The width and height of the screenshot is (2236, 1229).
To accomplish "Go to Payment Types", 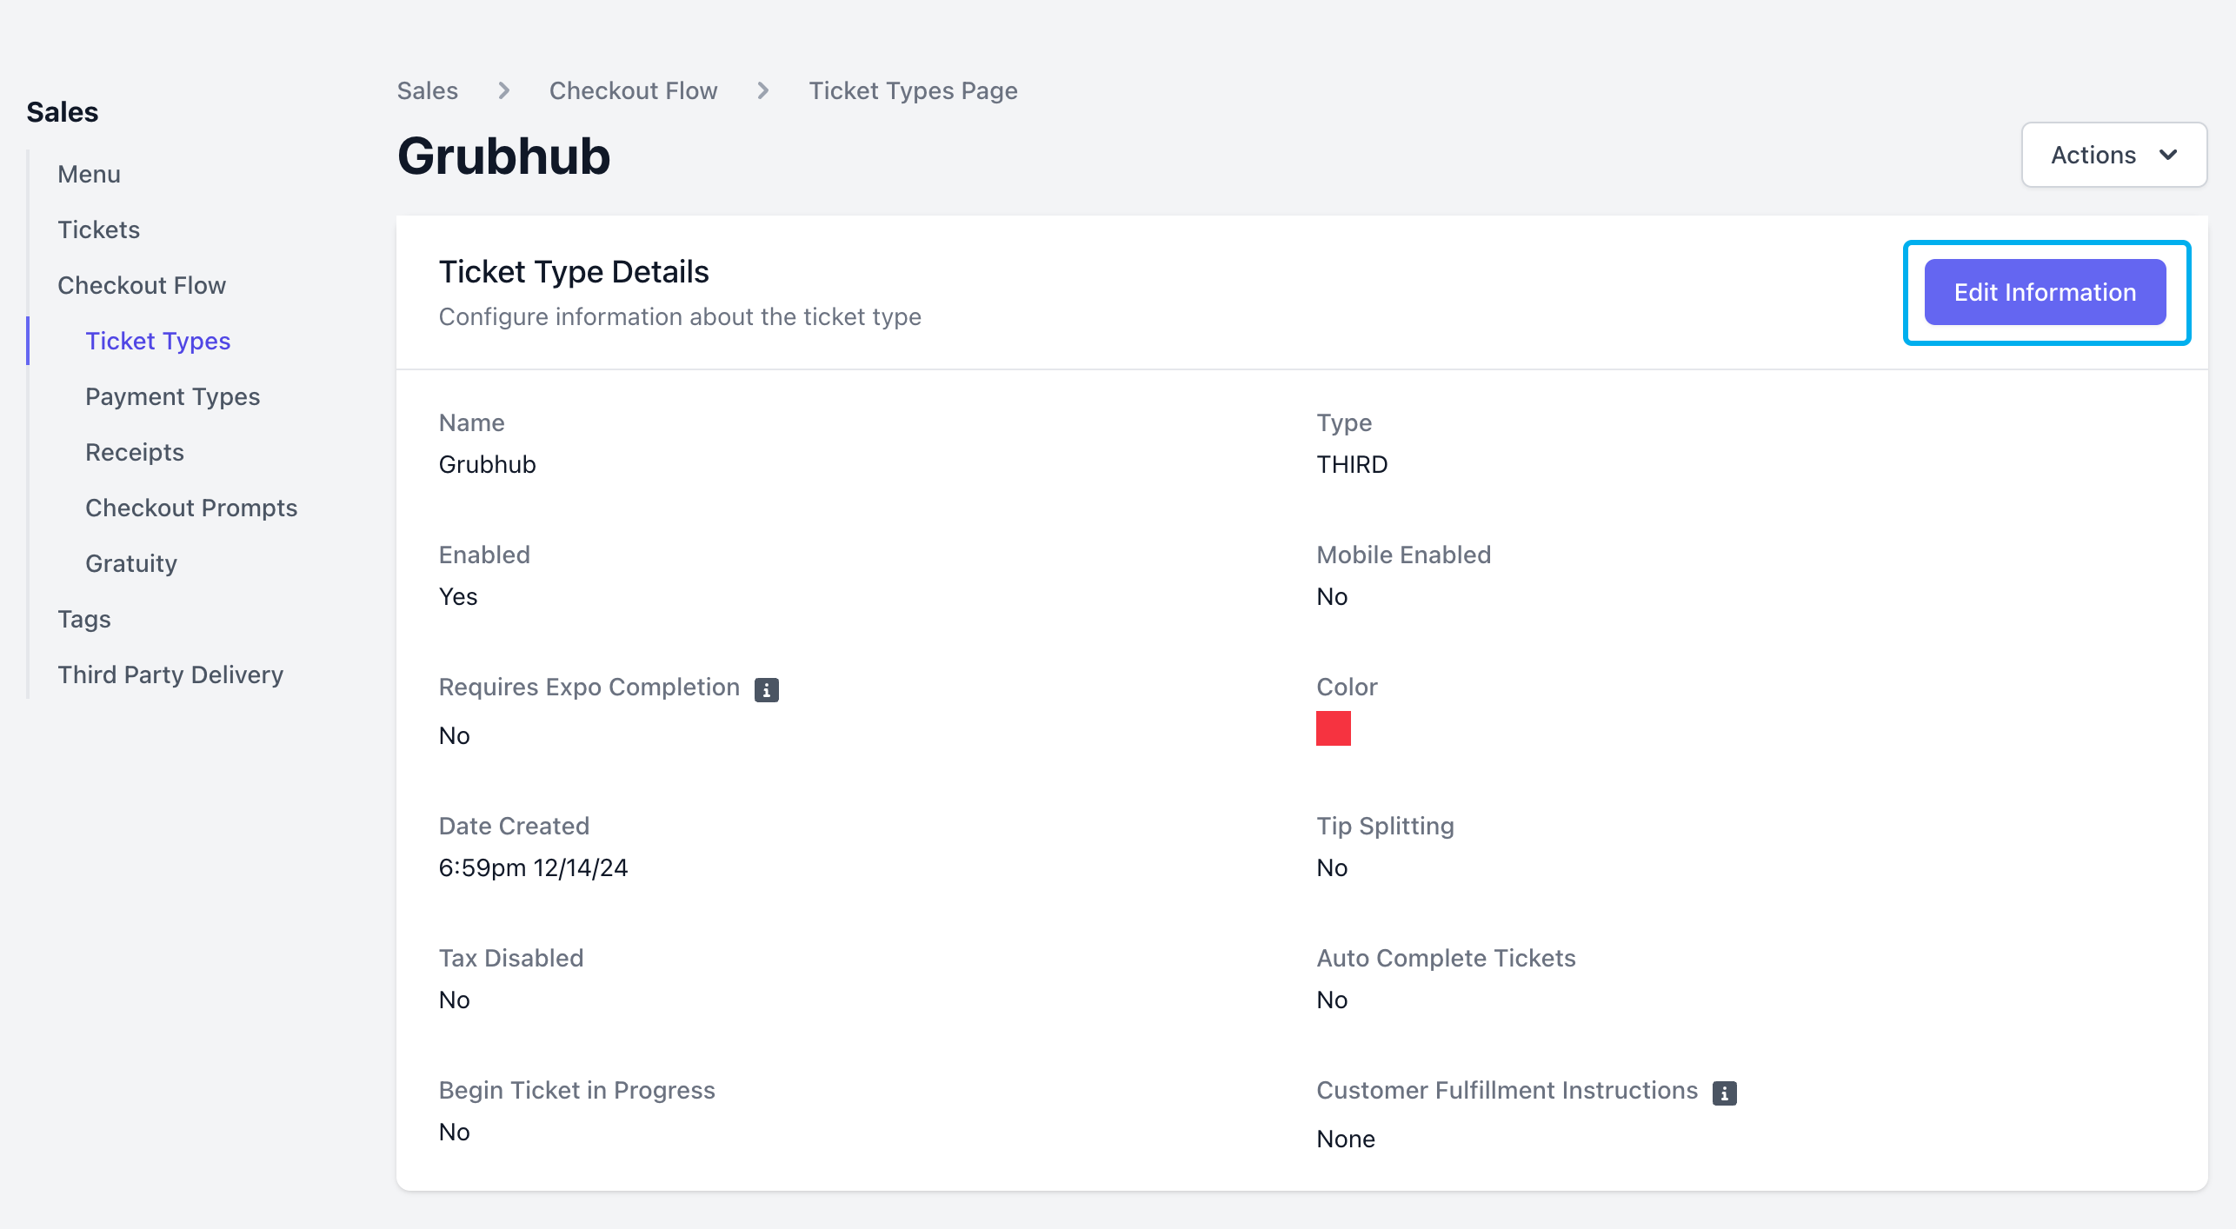I will pyautogui.click(x=172, y=396).
